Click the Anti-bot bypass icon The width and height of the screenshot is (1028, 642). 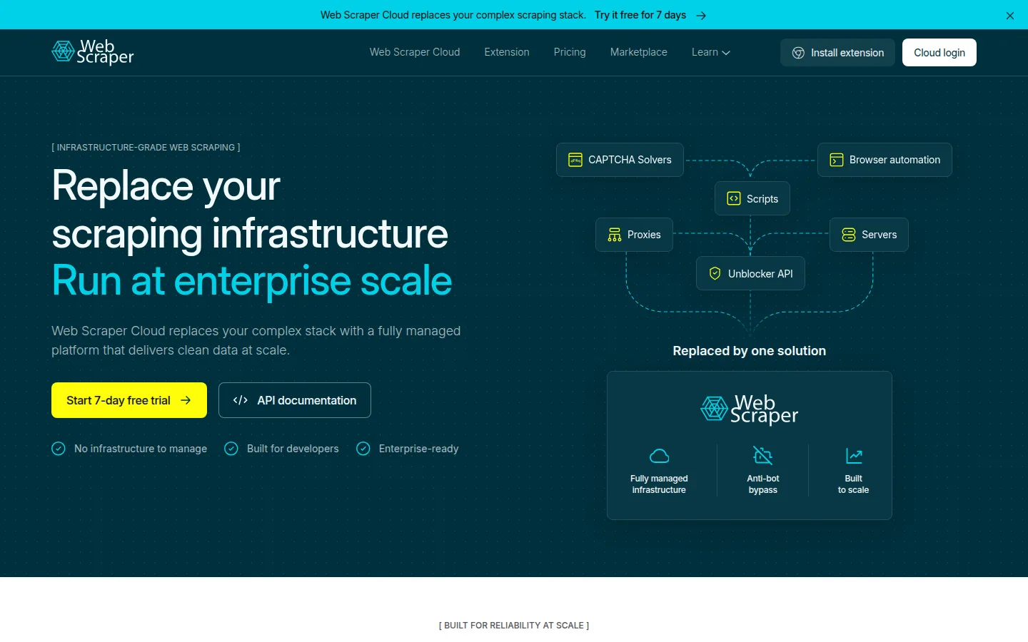[x=763, y=455]
